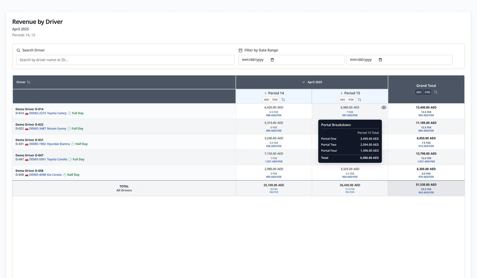Click the 988 AED/FDE rate for D-014

pyautogui.click(x=274, y=116)
